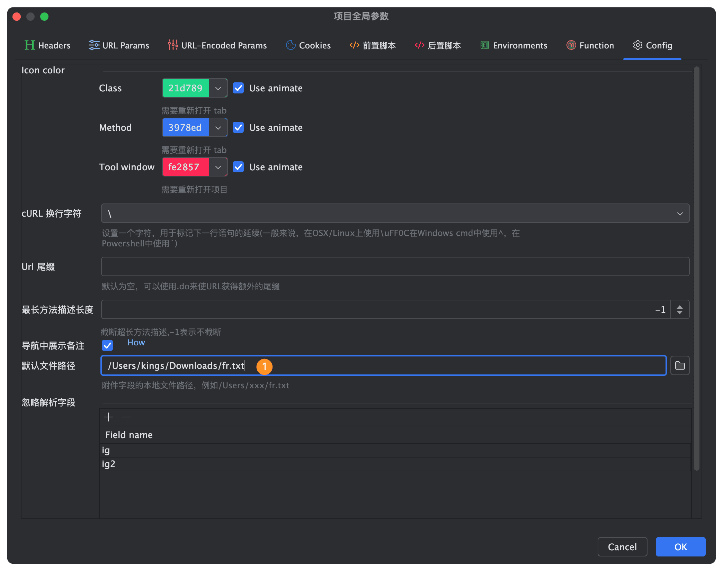The width and height of the screenshot is (723, 571).
Task: Click the Environments tab icon
Action: 484,45
